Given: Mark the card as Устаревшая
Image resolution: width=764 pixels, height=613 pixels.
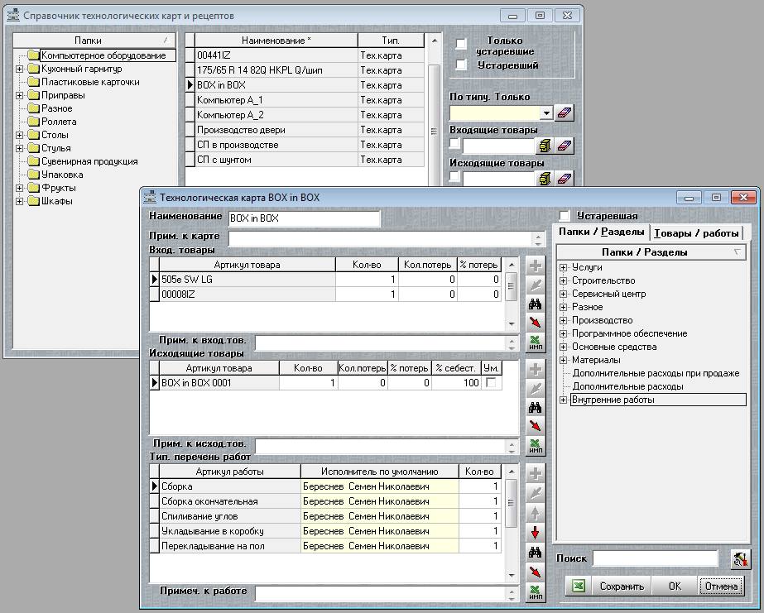Looking at the screenshot, I should point(565,216).
